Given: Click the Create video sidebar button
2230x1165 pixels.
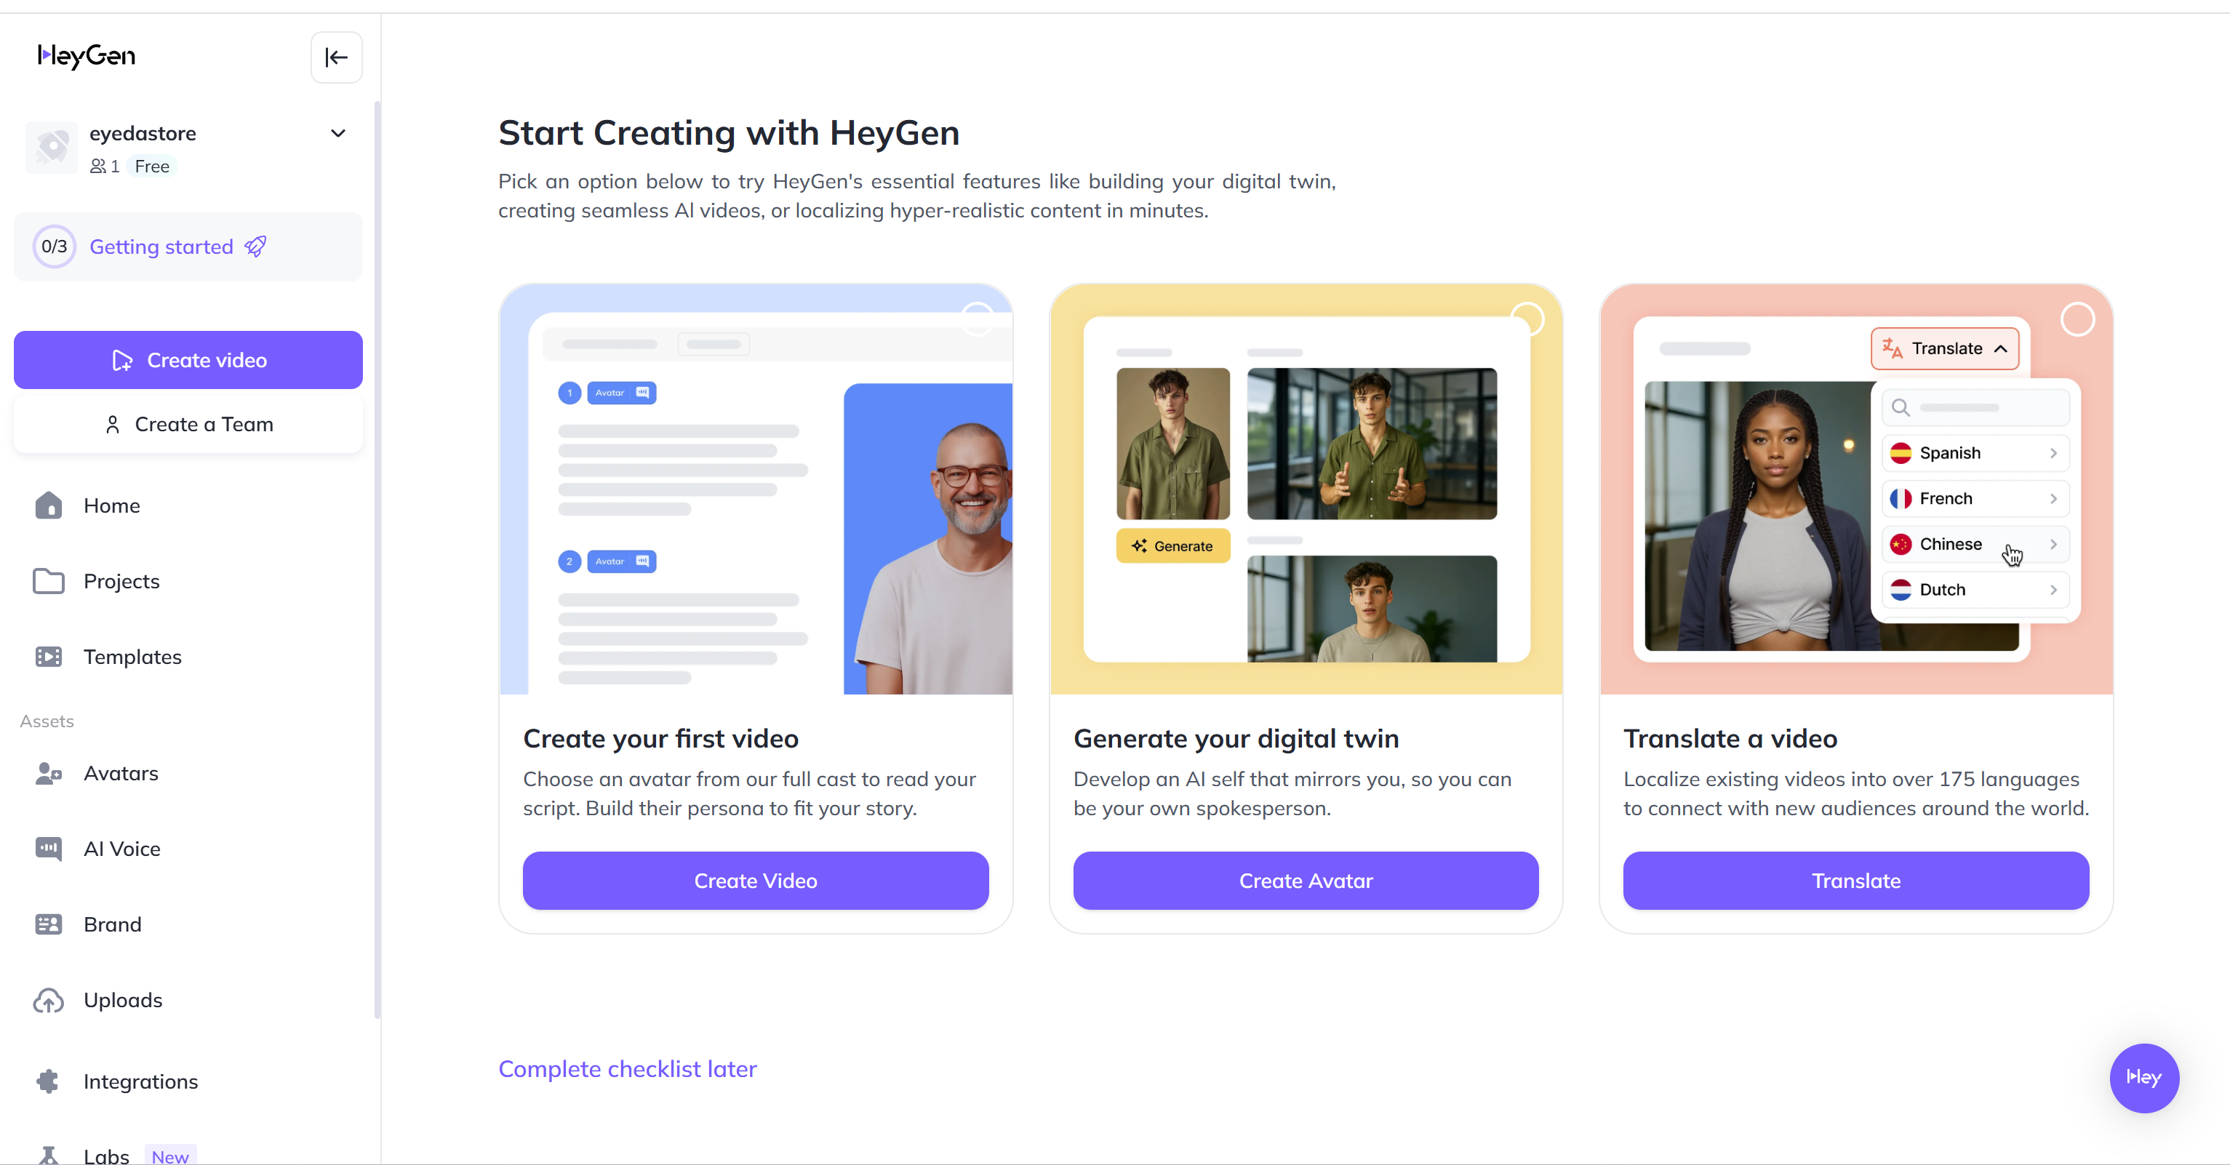Looking at the screenshot, I should coord(188,360).
